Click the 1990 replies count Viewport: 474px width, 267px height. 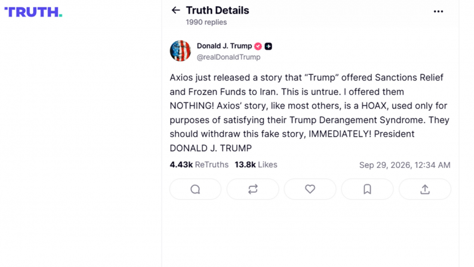coord(206,22)
